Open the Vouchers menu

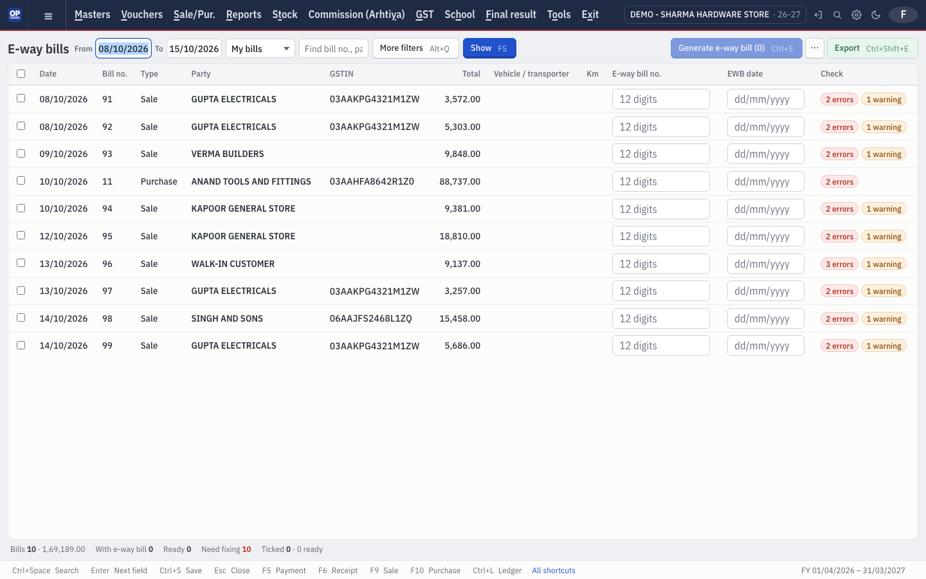coord(142,15)
